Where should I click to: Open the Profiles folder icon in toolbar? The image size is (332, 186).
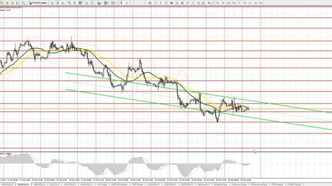[x=12, y=3]
